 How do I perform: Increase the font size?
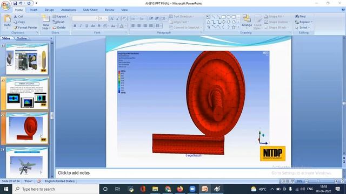(112, 18)
